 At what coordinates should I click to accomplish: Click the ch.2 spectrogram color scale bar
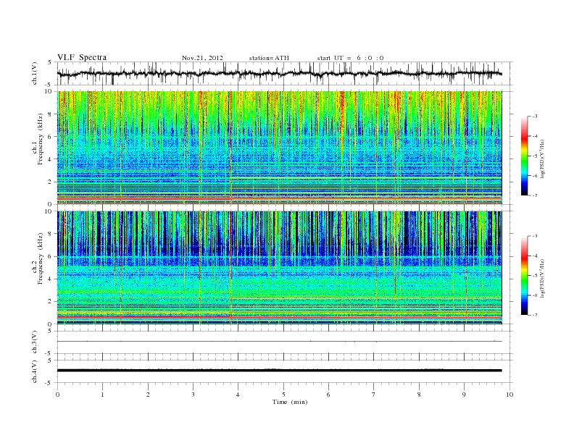pos(525,275)
